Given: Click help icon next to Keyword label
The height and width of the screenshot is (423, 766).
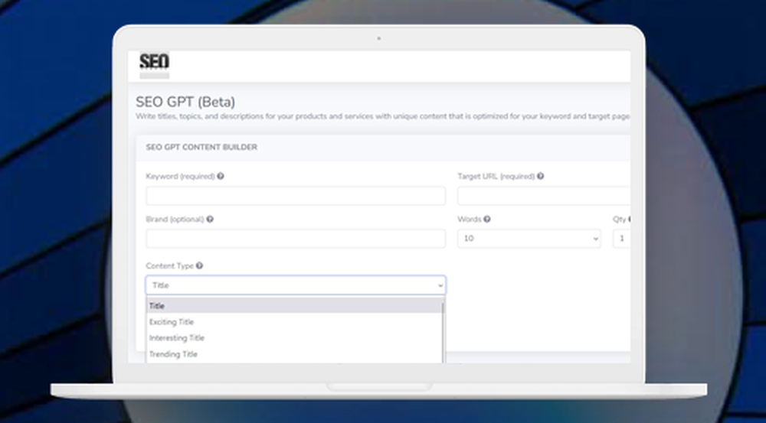Looking at the screenshot, I should (221, 176).
